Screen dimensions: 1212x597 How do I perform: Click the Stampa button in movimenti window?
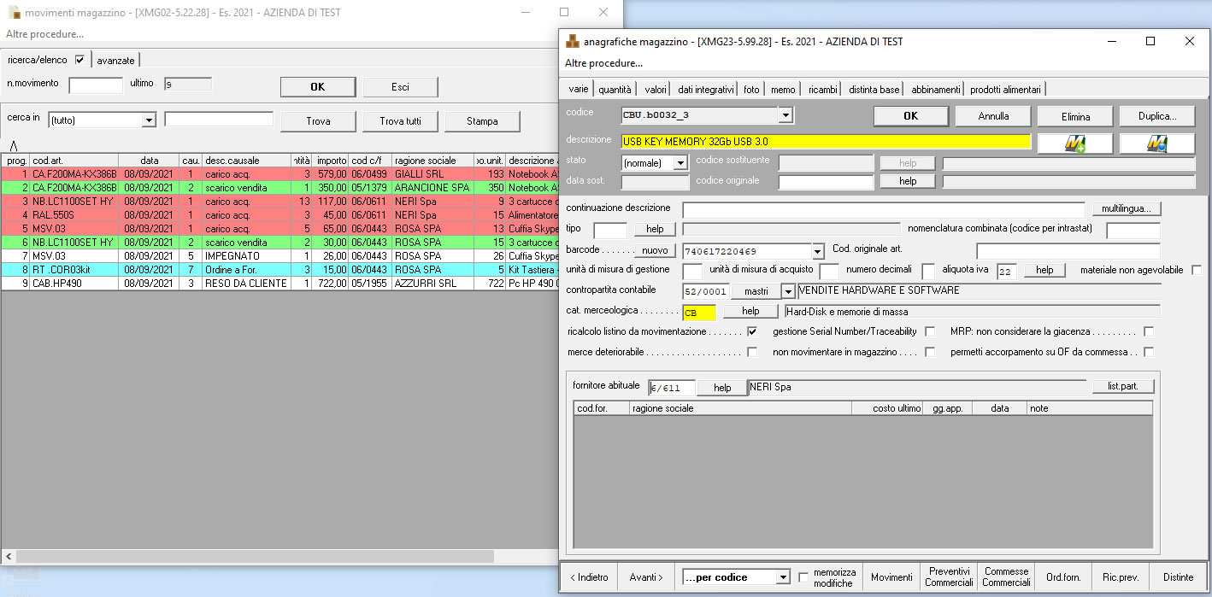point(482,121)
